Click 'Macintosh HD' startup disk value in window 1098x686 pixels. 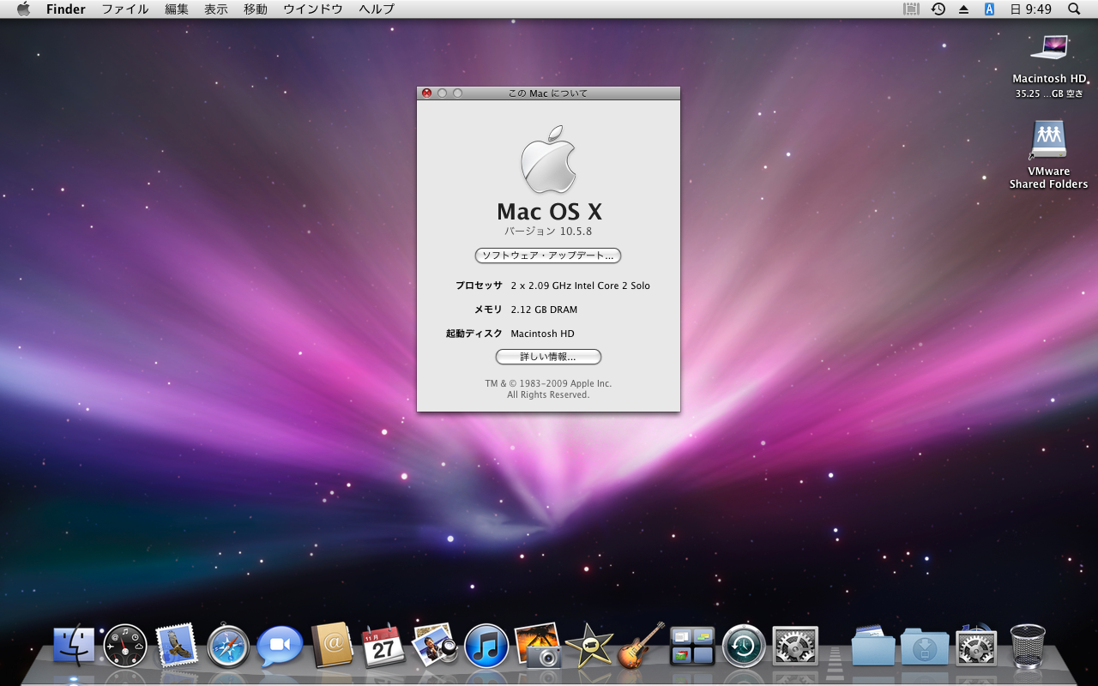pos(542,334)
